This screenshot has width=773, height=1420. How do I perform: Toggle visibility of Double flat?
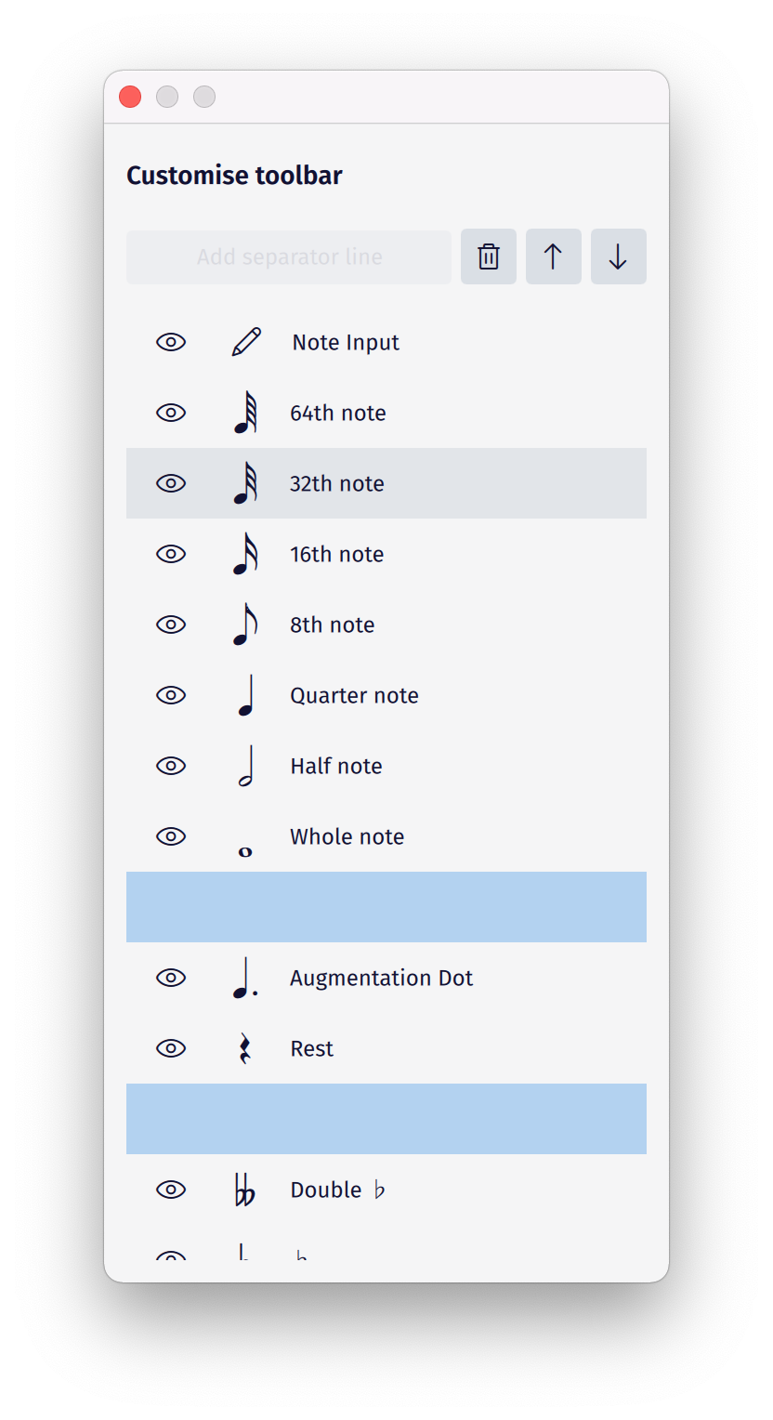click(x=171, y=1190)
